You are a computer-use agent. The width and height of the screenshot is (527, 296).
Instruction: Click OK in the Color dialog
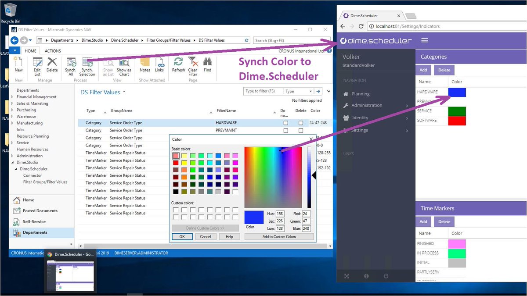pos(182,236)
